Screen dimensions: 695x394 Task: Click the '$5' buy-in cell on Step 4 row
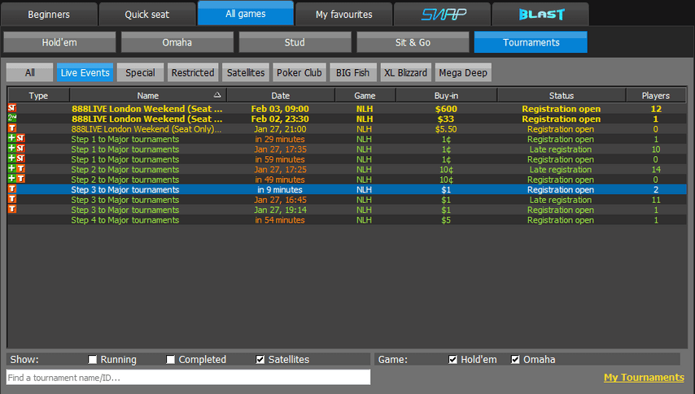pos(446,220)
